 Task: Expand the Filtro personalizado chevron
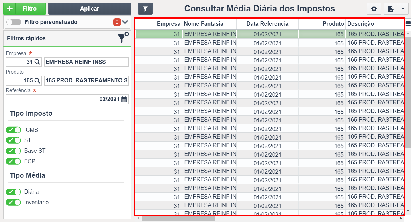tap(125, 22)
